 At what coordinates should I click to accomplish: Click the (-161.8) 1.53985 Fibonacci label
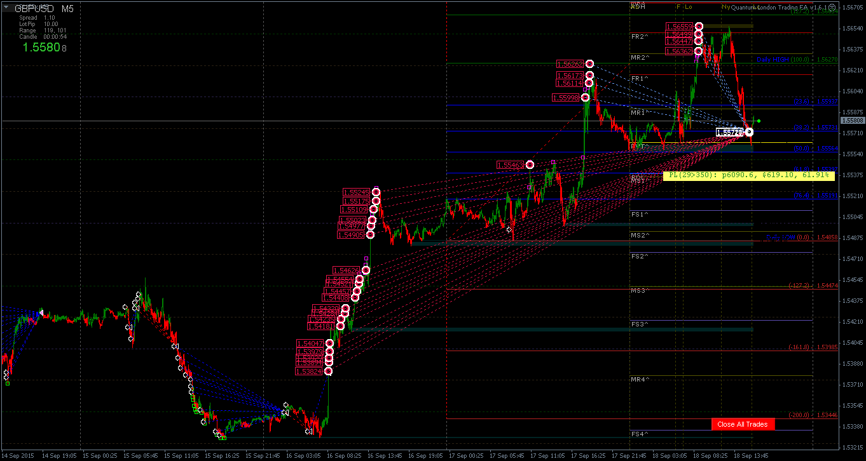[813, 347]
